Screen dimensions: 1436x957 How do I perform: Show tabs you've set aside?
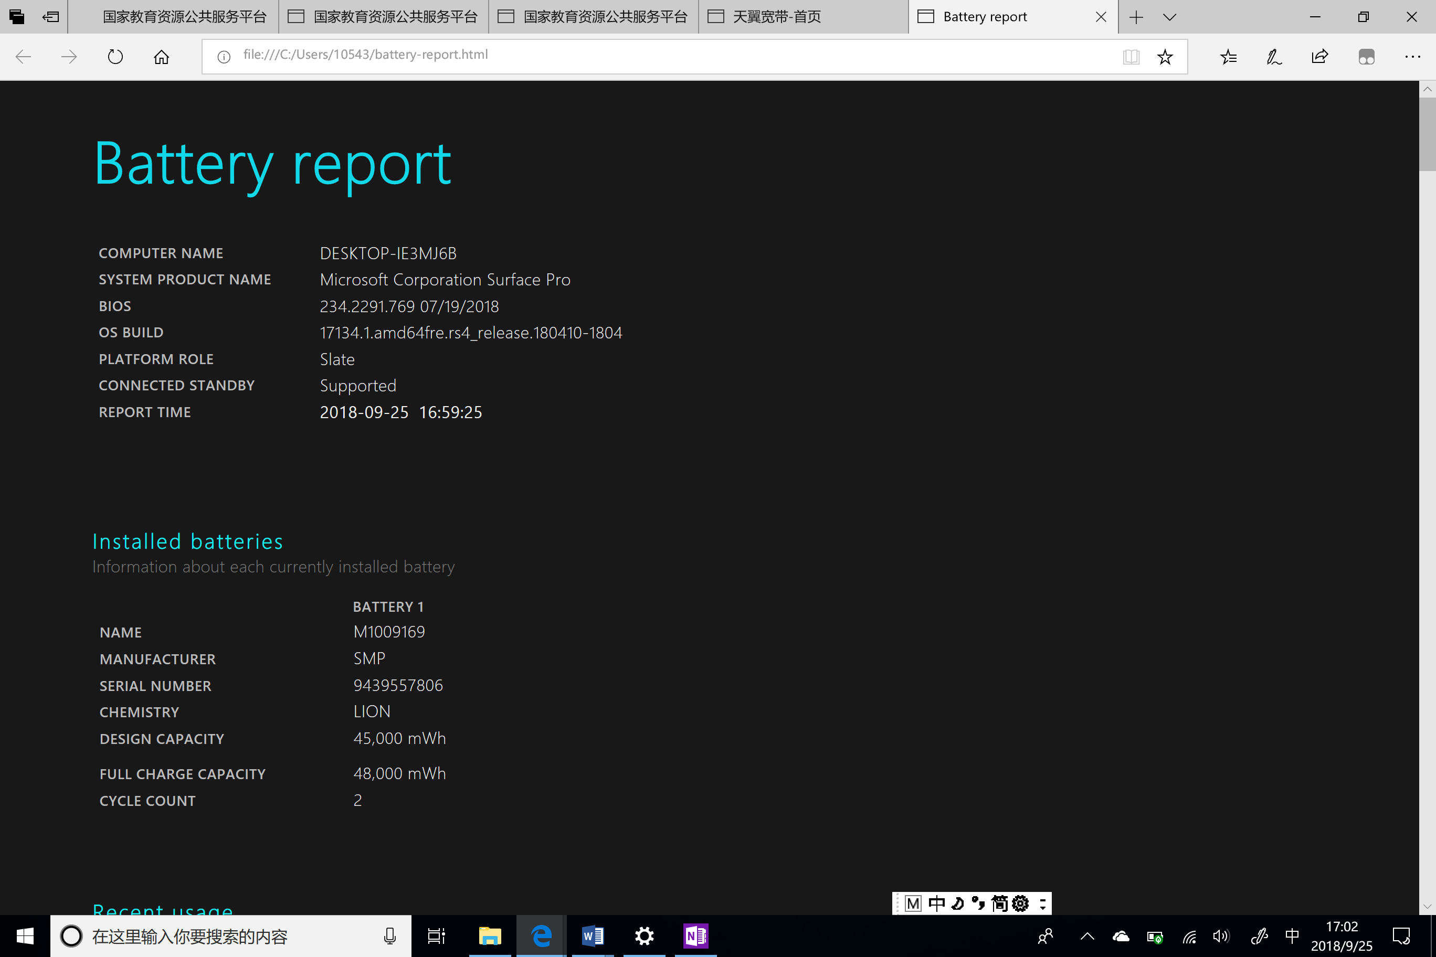click(17, 16)
